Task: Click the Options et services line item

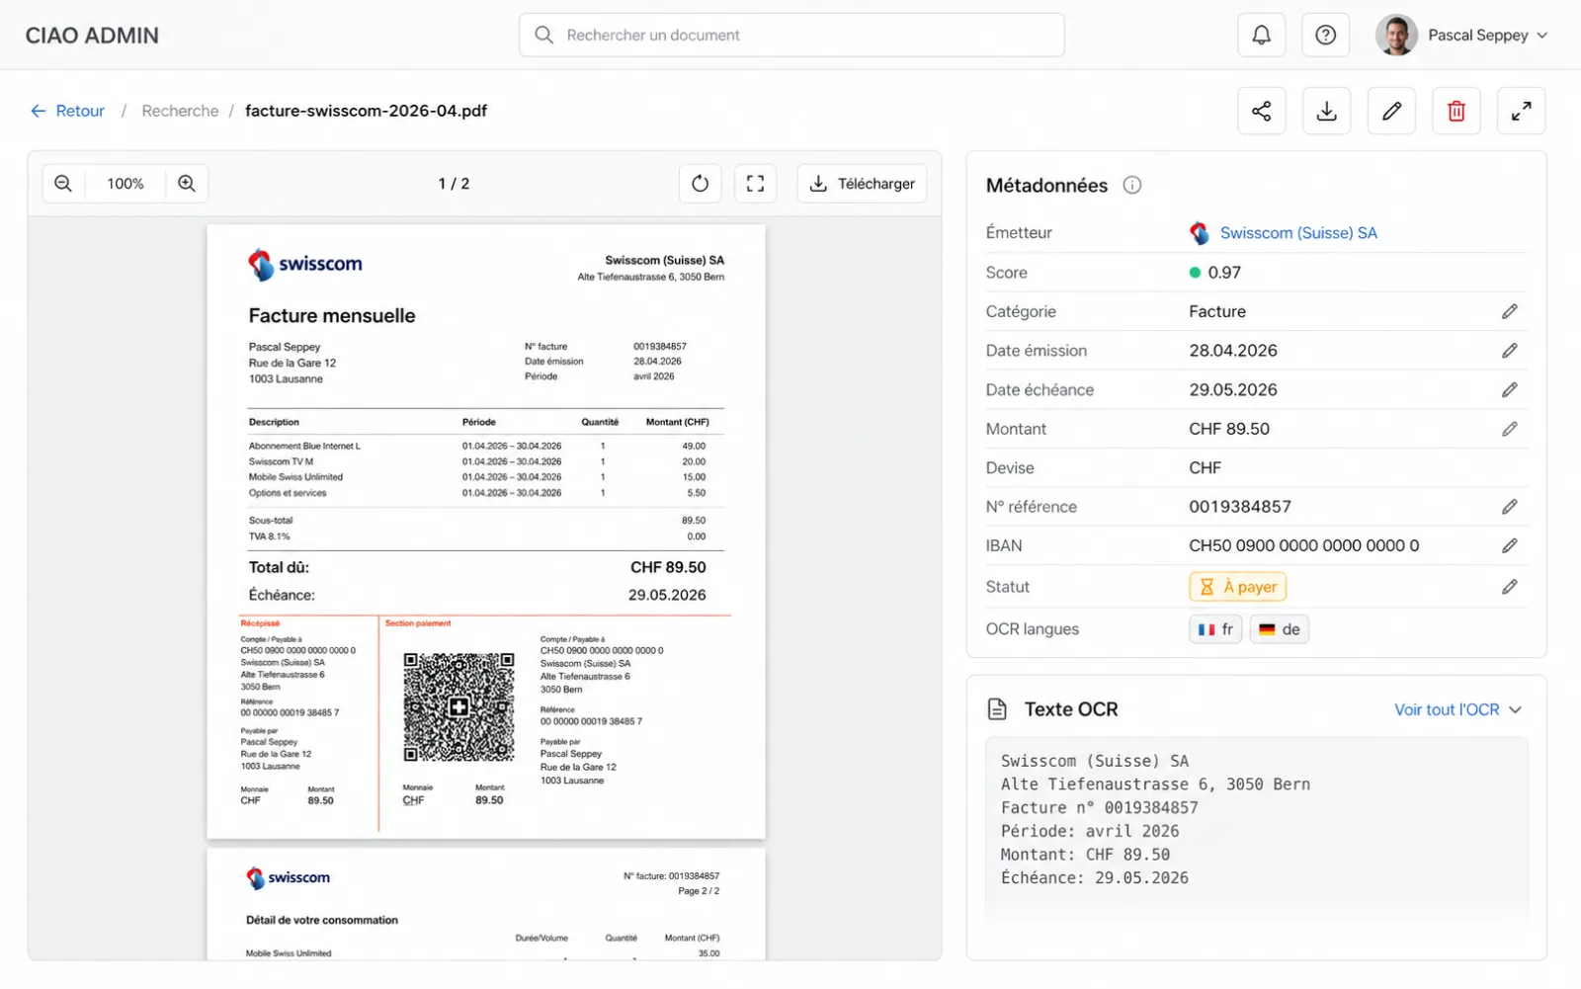Action: coord(485,493)
